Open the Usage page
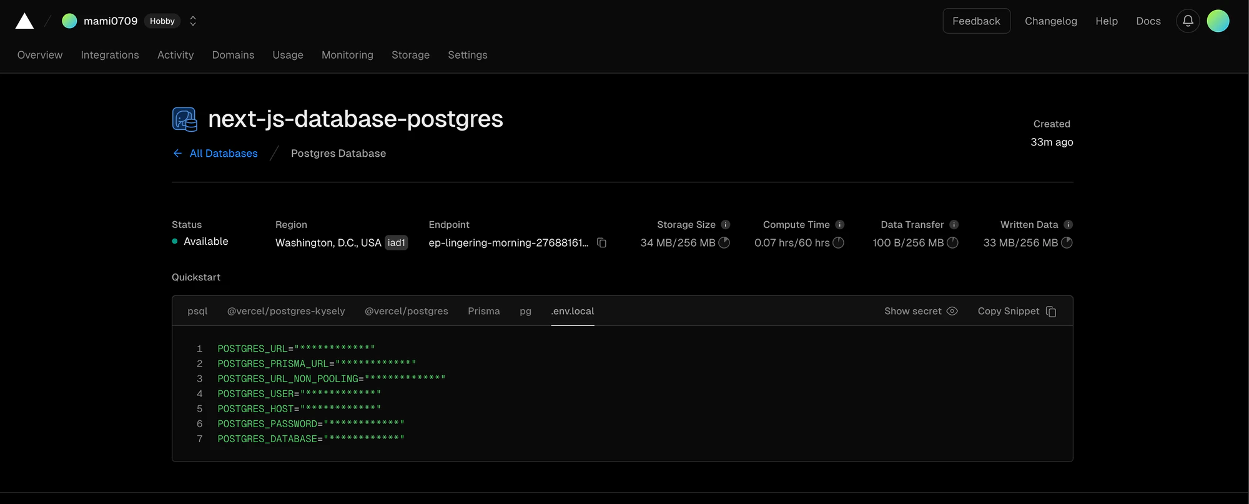 point(288,55)
